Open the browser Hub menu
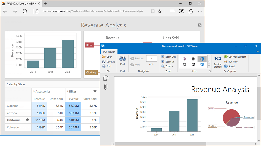This screenshot has width=261, height=146. (x=172, y=11)
